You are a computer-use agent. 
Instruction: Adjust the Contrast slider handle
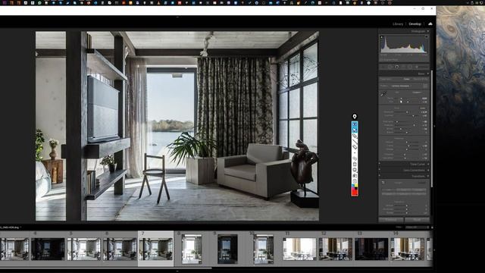point(413,116)
